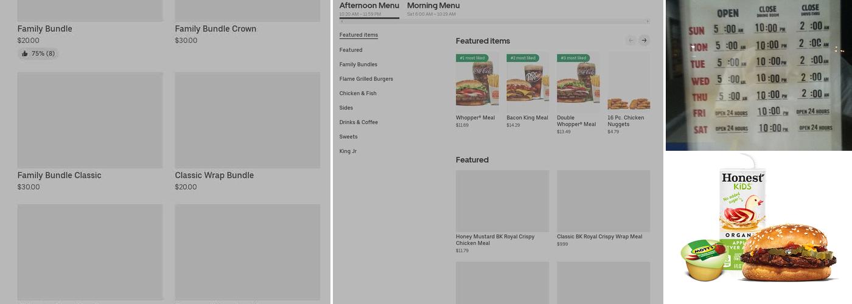Open the Double Whopper Meal item image

click(x=578, y=81)
